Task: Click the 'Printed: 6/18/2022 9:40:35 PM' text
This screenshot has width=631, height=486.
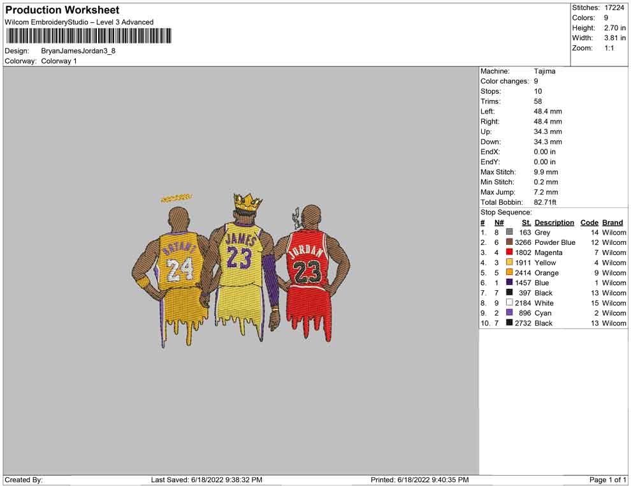Action: (x=420, y=480)
